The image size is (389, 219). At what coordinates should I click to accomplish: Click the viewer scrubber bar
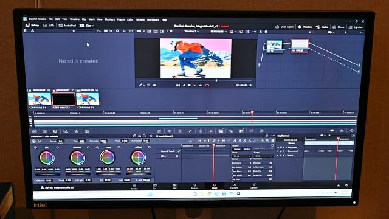195,80
